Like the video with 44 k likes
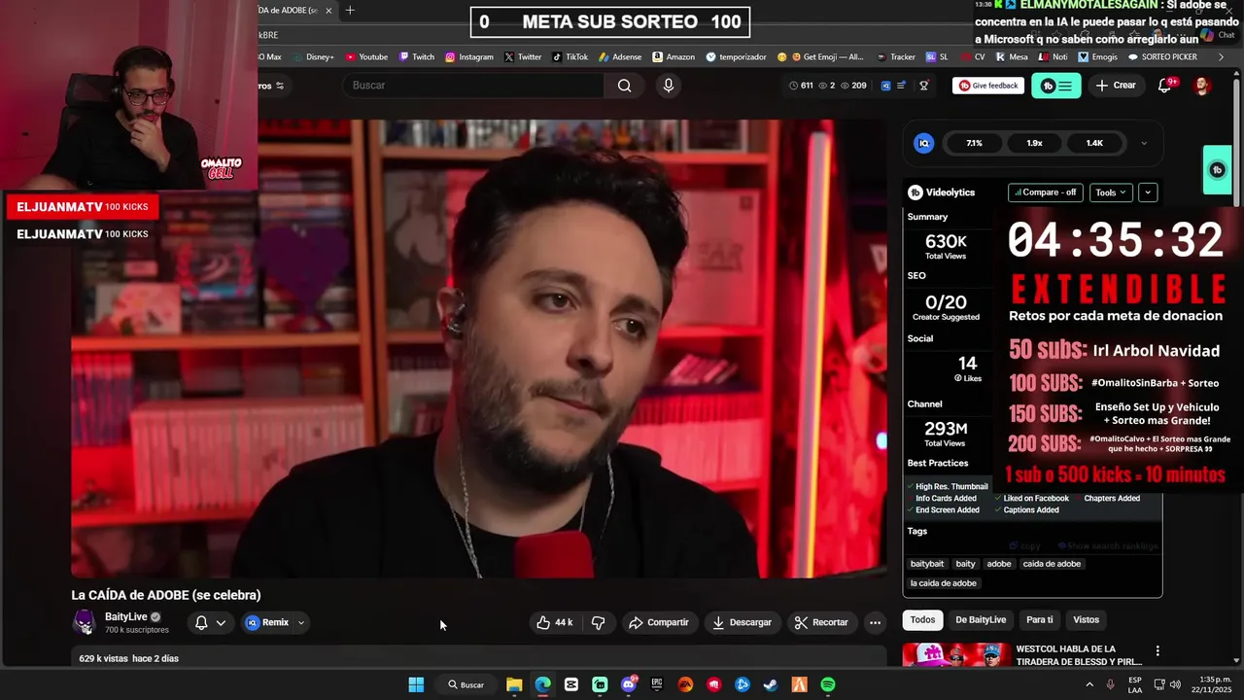The height and width of the screenshot is (700, 1244). coord(554,622)
